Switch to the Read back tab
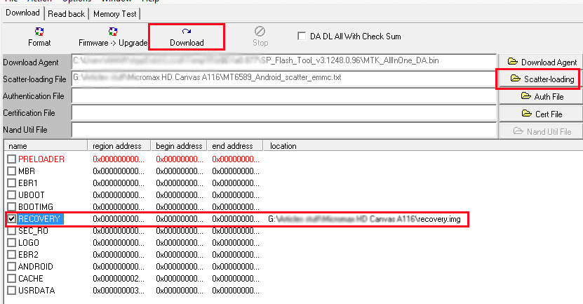 click(x=66, y=14)
